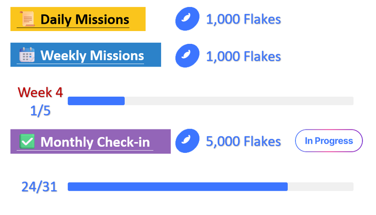
Task: Click the Weekly Missions 1,000 Flakes reward
Action: tap(243, 56)
